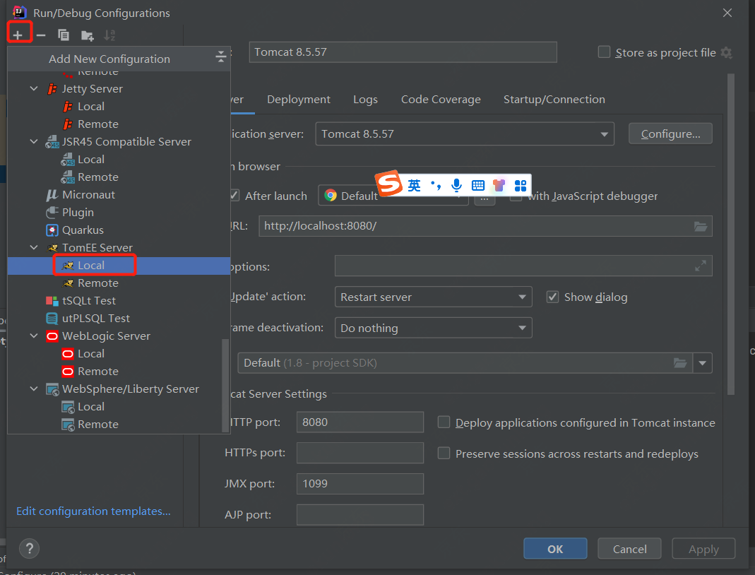Viewport: 755px width, 575px height.
Task: Click the four-squares toolbox icon on Sogou toolbar
Action: (x=521, y=185)
